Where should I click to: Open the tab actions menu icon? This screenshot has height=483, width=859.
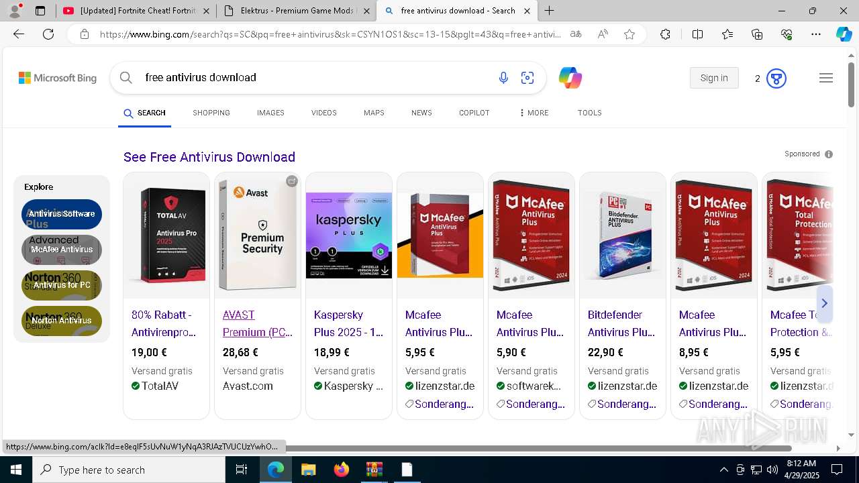coord(40,11)
